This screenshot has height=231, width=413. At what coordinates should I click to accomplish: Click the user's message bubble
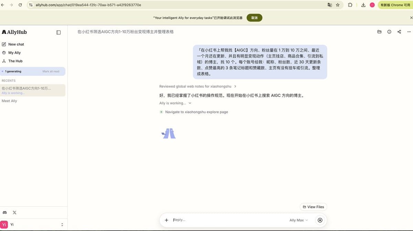coord(260,62)
